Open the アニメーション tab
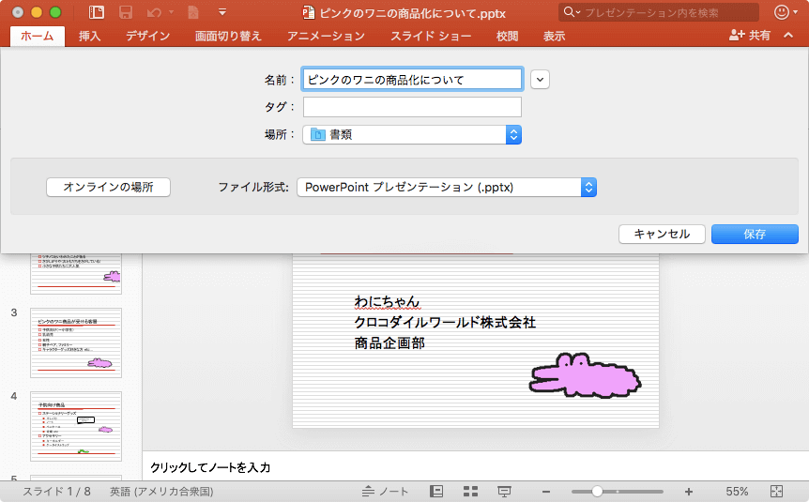The image size is (809, 502). [326, 36]
